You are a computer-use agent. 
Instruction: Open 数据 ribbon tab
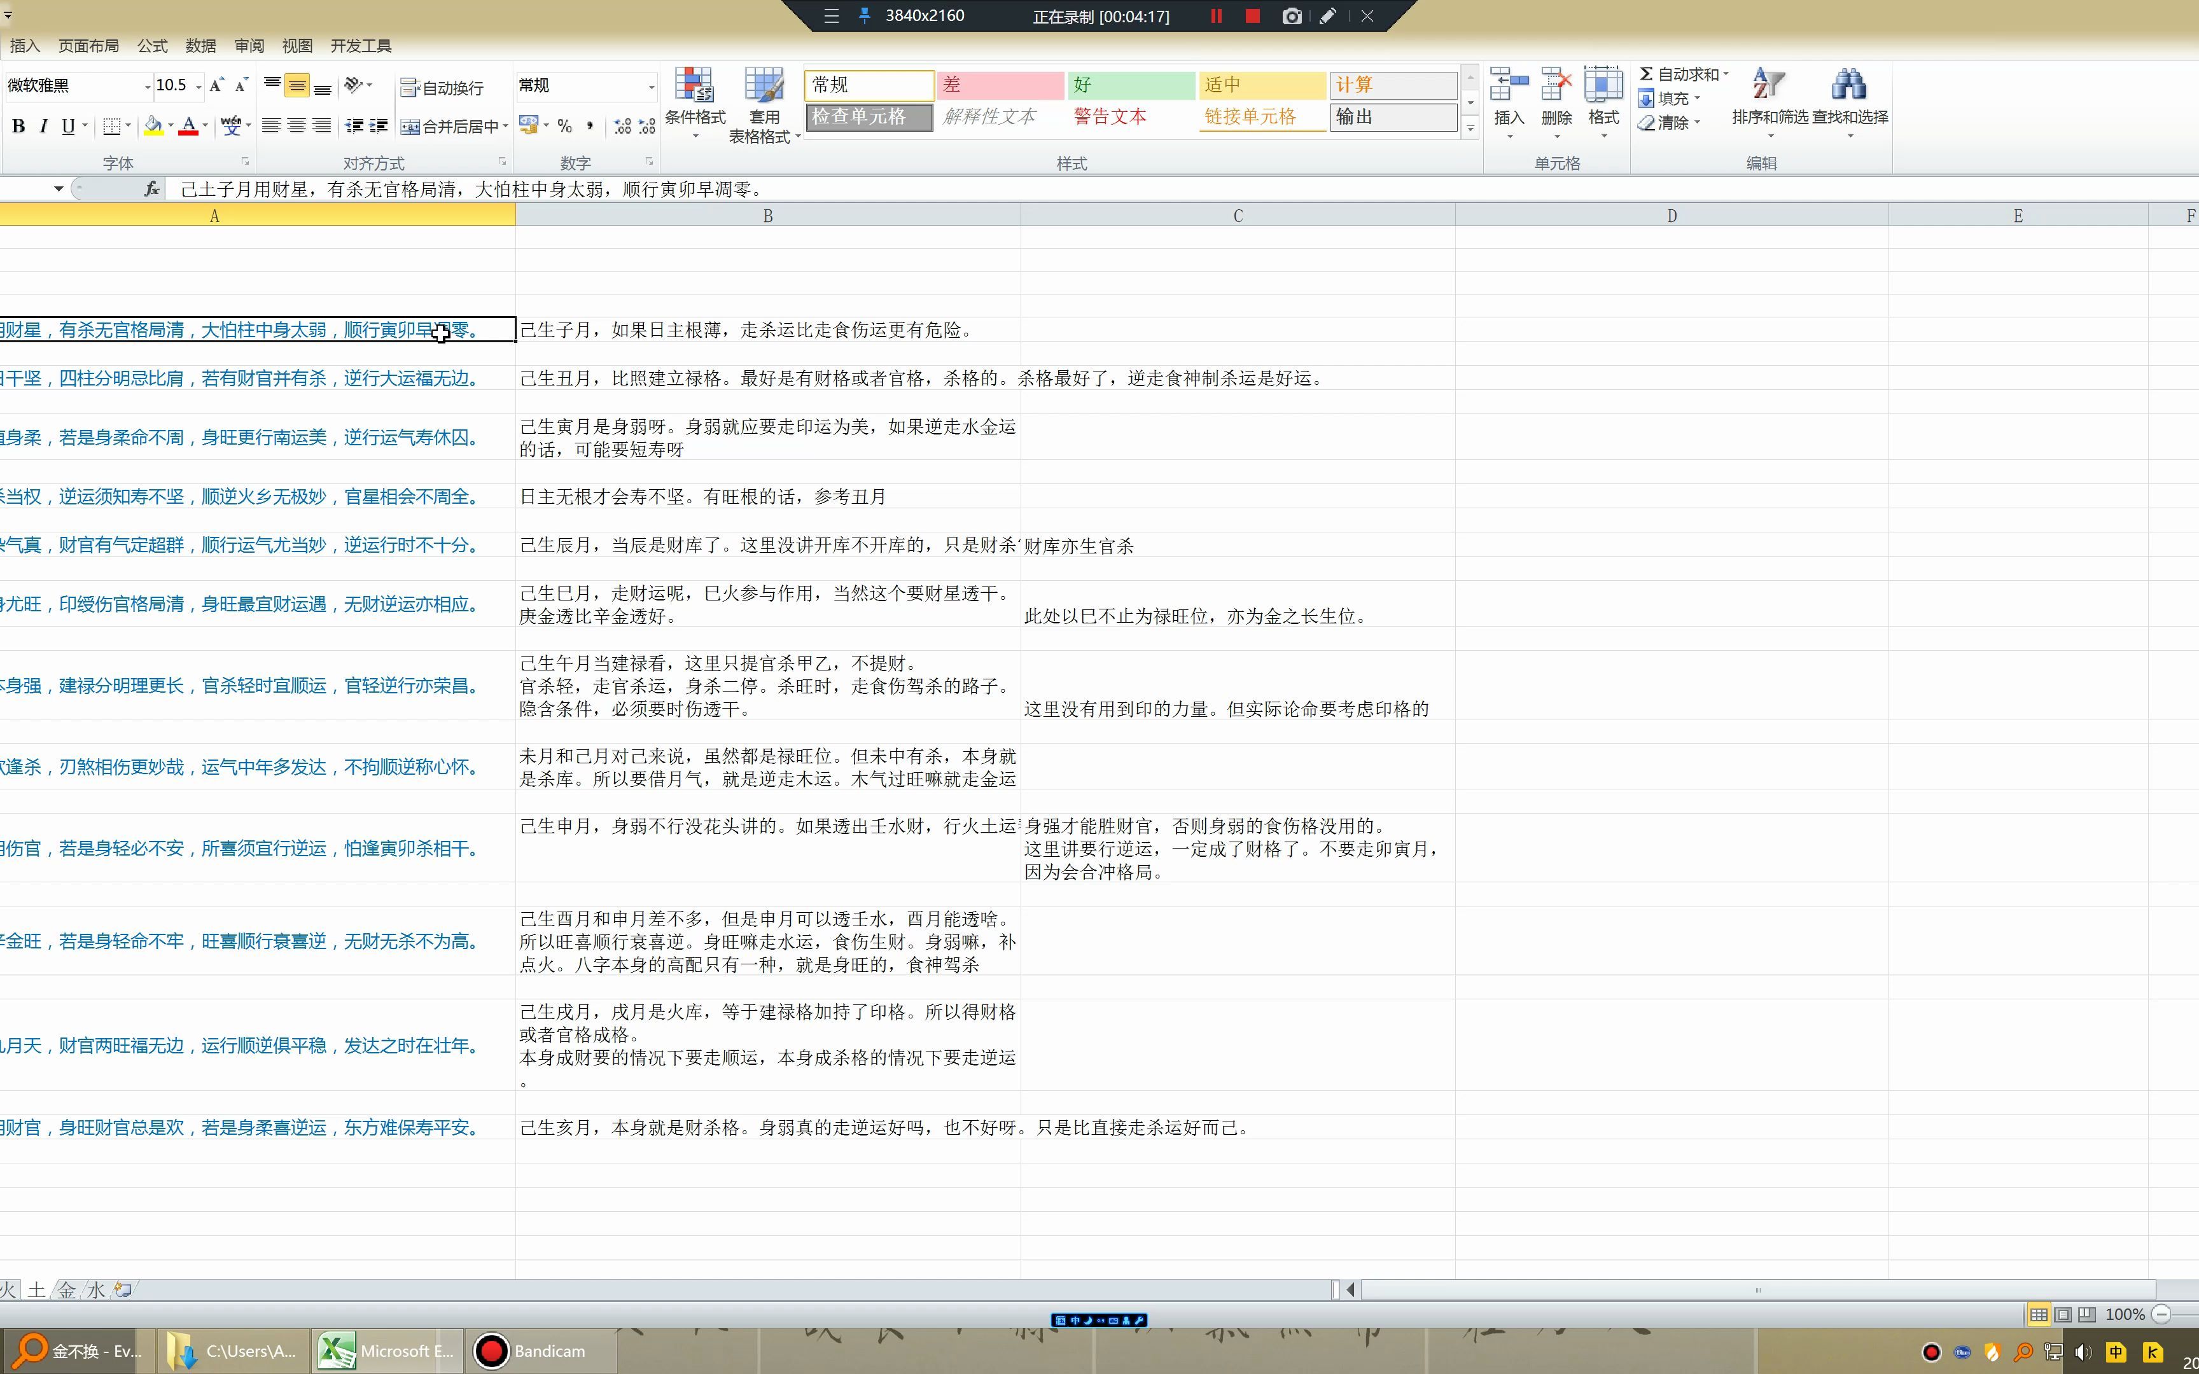click(x=201, y=45)
